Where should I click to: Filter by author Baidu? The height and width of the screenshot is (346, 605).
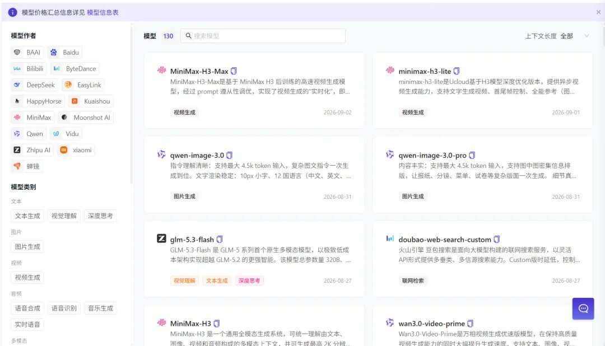(x=64, y=53)
